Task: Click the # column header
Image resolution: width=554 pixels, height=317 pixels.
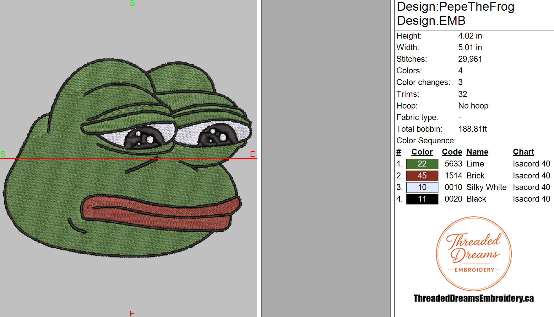Action: coord(399,152)
